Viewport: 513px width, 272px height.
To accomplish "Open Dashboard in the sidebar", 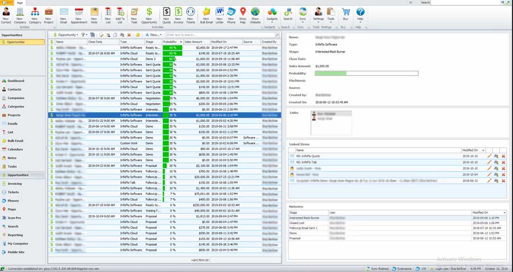I will coord(16,81).
